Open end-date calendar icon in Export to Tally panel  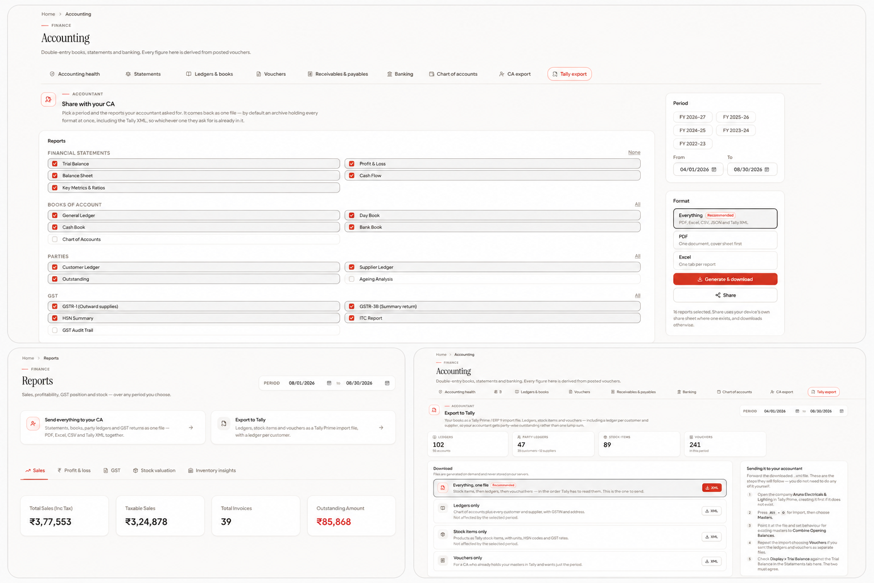(842, 411)
